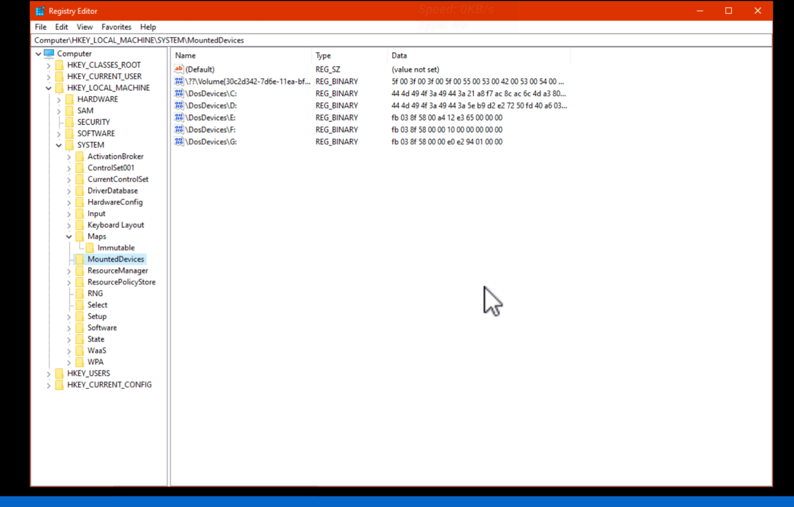Screen dimensions: 794x507
Task: Click the binary icon beside \DosDevices\G:
Action: click(179, 142)
